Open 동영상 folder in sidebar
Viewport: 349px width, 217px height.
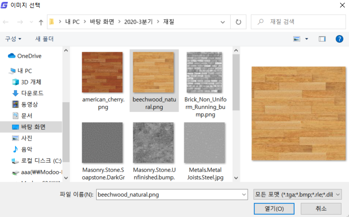click(x=25, y=104)
